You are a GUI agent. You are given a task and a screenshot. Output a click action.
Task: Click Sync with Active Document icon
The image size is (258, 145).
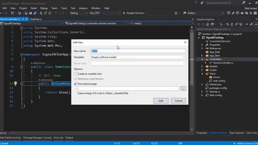pyautogui.click(x=227, y=24)
